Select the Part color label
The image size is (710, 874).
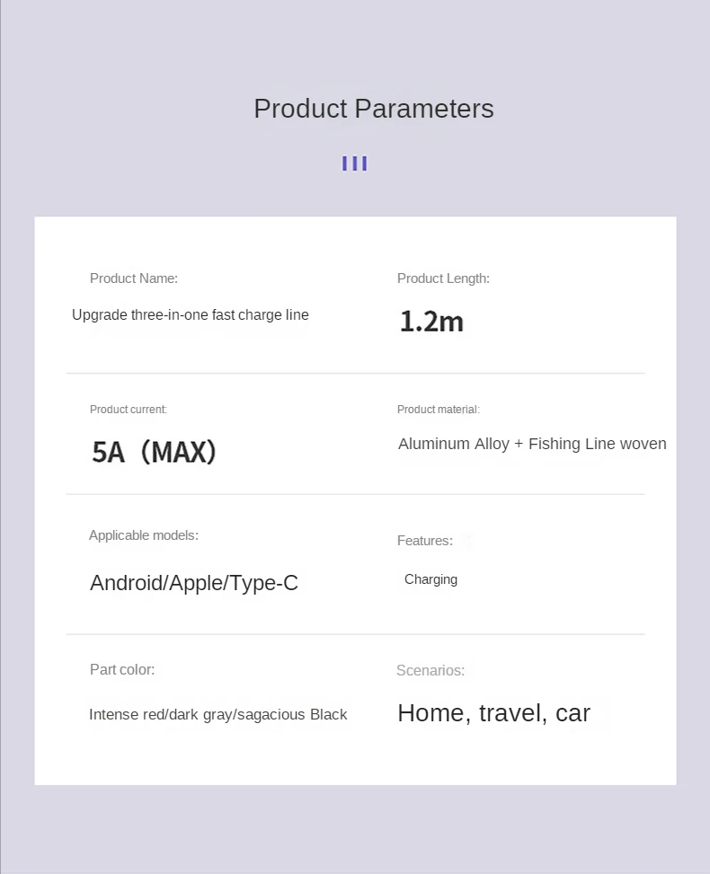point(122,669)
